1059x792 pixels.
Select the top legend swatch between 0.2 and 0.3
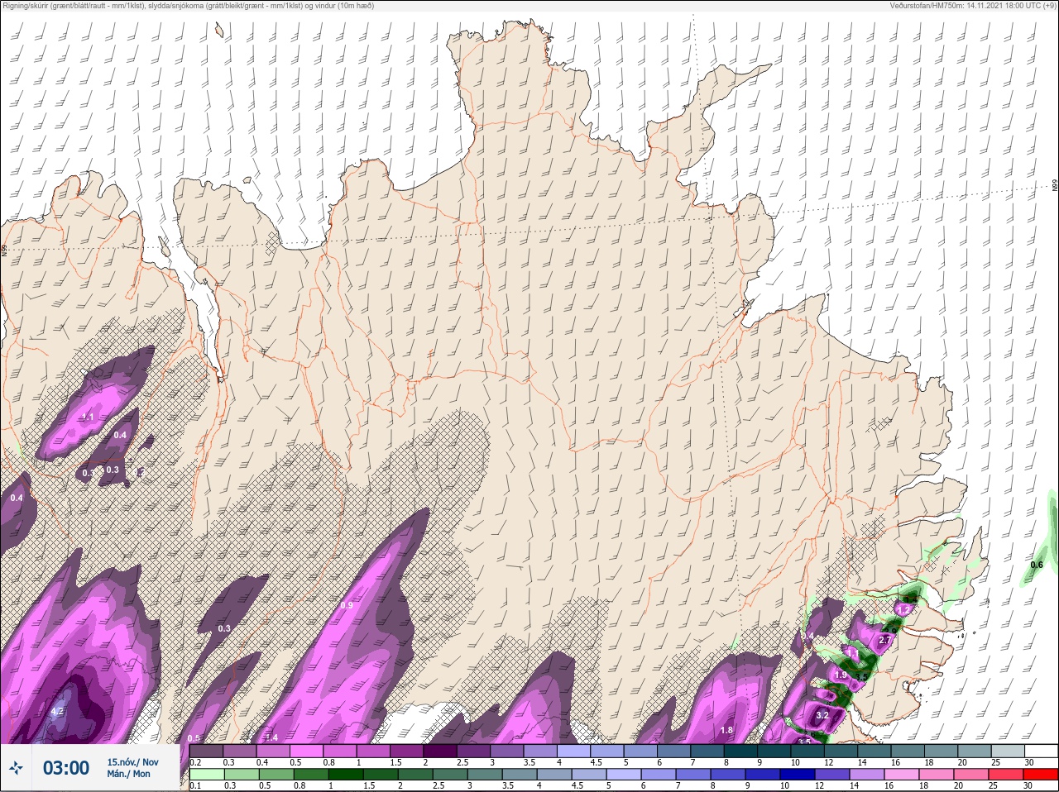point(207,751)
